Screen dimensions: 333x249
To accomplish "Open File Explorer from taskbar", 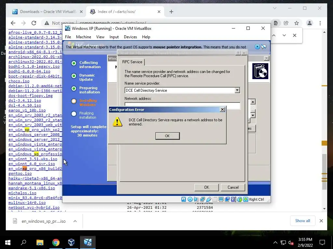I will [x=40, y=242].
